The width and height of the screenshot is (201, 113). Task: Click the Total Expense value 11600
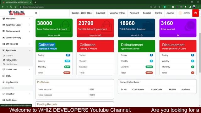[92, 95]
